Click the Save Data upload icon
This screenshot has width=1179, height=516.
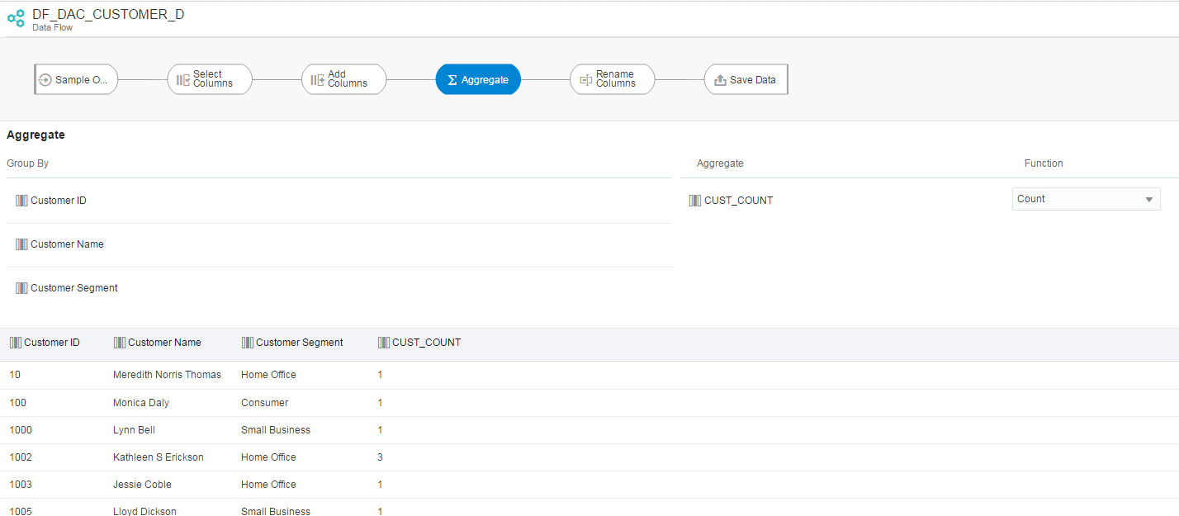(x=720, y=78)
